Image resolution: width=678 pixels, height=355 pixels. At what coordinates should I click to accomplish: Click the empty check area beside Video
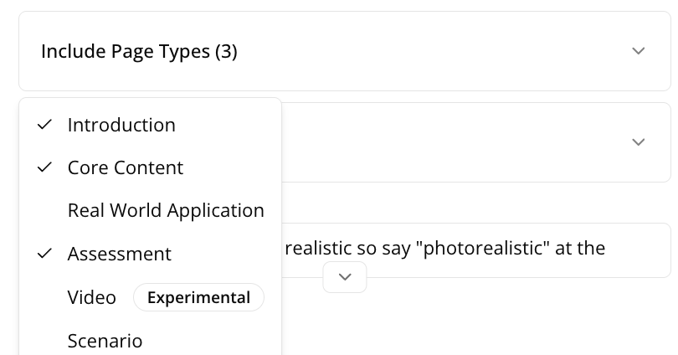(45, 297)
